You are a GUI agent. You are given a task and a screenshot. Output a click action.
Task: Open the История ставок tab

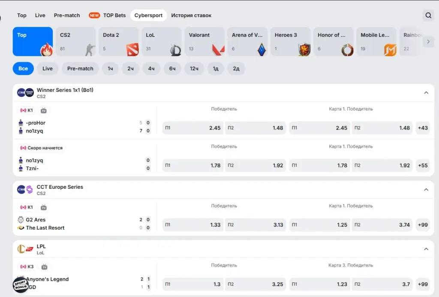point(191,15)
